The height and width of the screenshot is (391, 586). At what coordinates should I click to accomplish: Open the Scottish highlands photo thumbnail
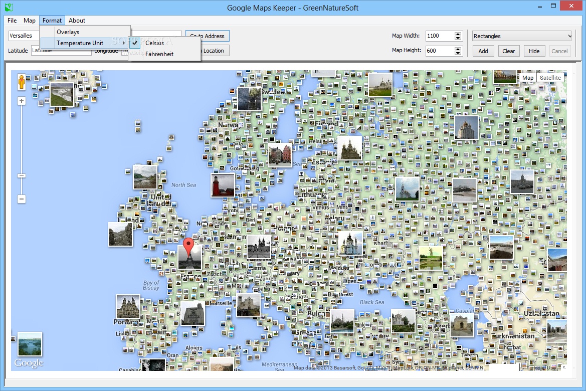click(x=145, y=177)
